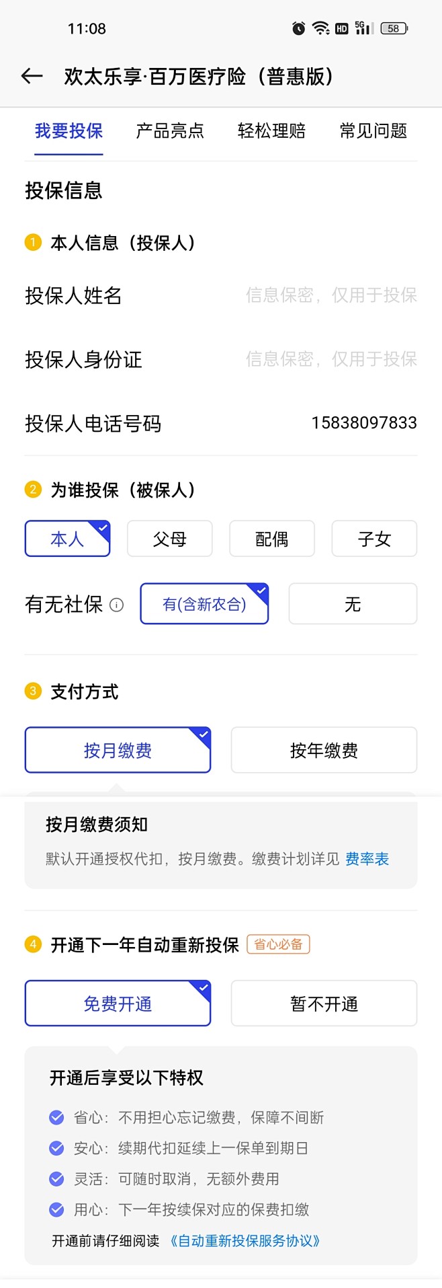Viewport: 442px width, 1288px height.
Task: Tap the 省心必备 badge
Action: [x=278, y=944]
